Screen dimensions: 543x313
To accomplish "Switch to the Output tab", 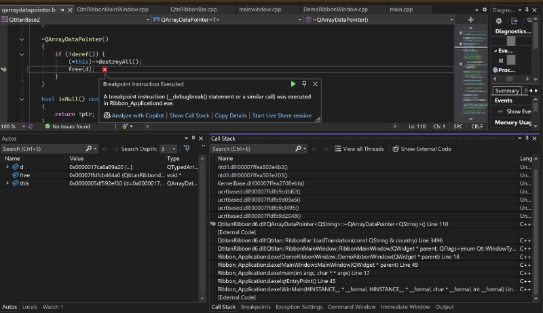I will (x=445, y=307).
